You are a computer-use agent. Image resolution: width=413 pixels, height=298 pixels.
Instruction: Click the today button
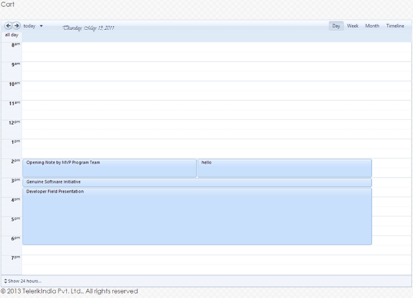pyautogui.click(x=29, y=26)
